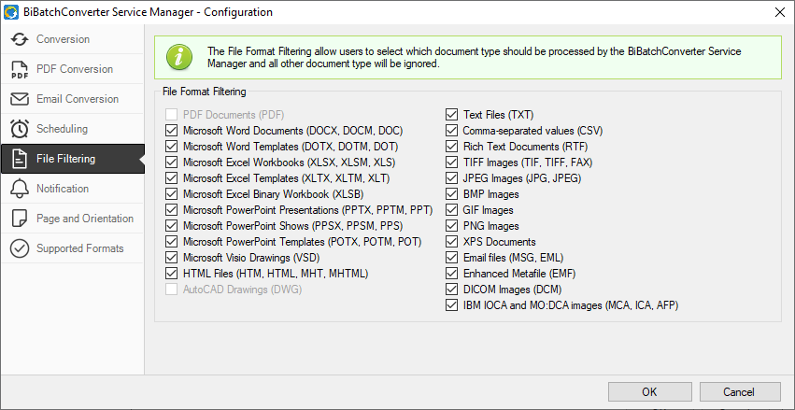This screenshot has height=410, width=795.
Task: Click the Cancel button
Action: pyautogui.click(x=740, y=391)
